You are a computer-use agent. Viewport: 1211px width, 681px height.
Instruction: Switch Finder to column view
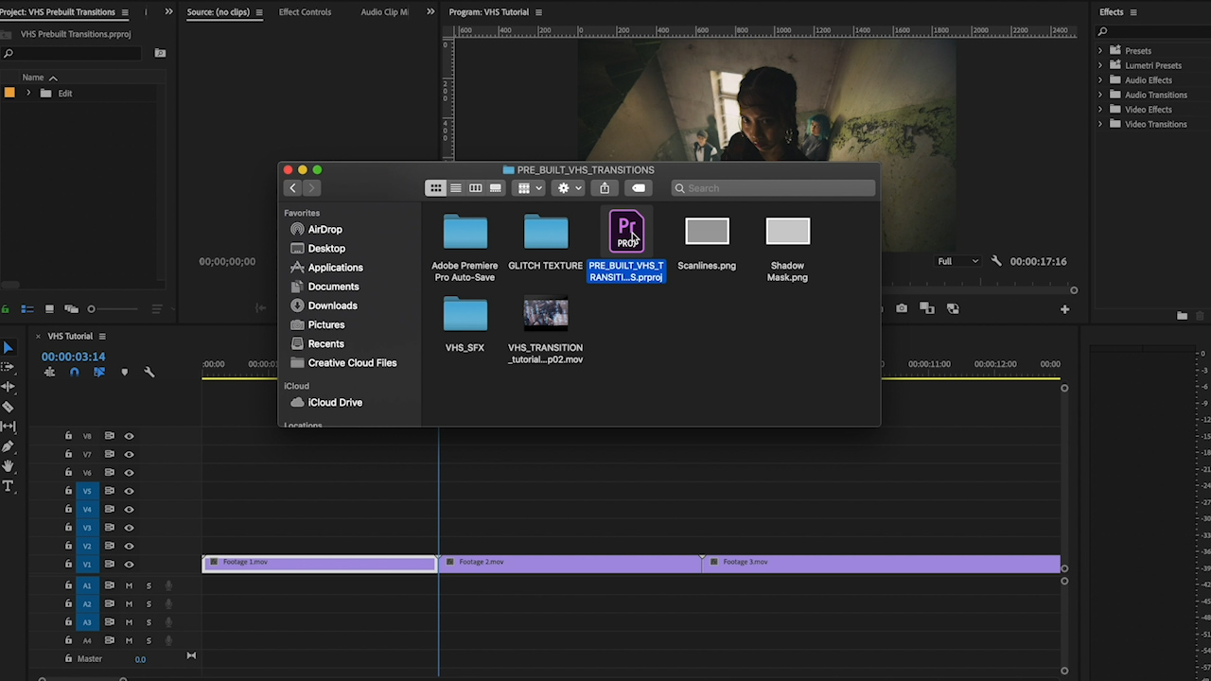(476, 188)
